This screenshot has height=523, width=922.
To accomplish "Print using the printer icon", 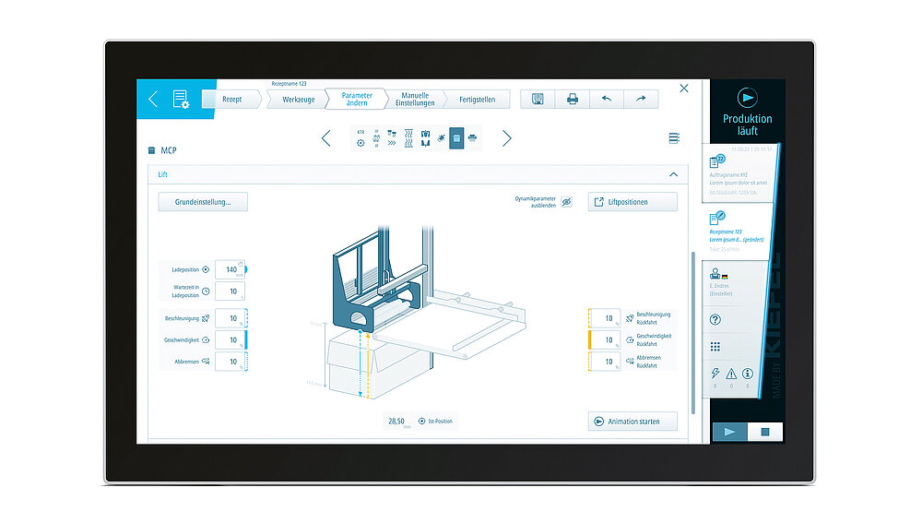I will [x=573, y=99].
